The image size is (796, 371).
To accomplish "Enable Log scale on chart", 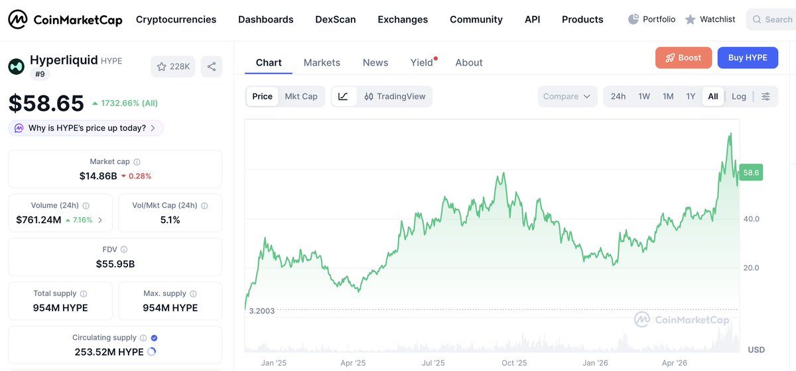I will 739,96.
